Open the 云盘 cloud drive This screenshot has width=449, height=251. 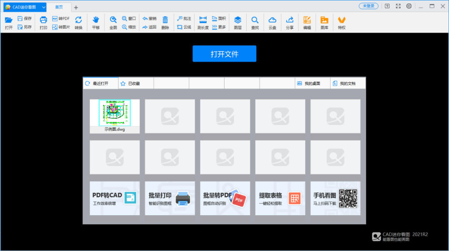point(272,22)
